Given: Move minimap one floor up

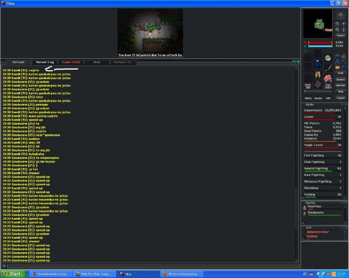Looking at the screenshot, I should point(343,24).
